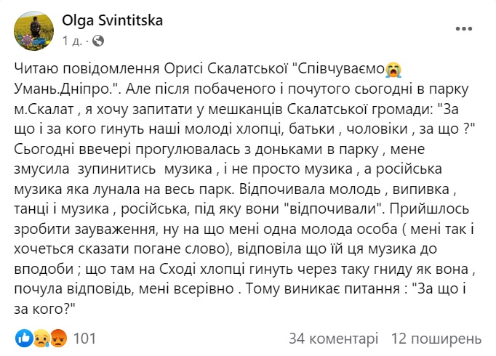The height and width of the screenshot is (356, 496).
Task: Click the blue Like reaction icon
Action: pyautogui.click(x=23, y=338)
